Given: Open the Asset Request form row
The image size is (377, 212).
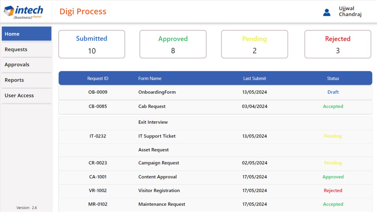Looking at the screenshot, I should click(215, 150).
